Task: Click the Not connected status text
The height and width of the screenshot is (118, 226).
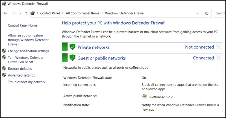Action: 199,47
